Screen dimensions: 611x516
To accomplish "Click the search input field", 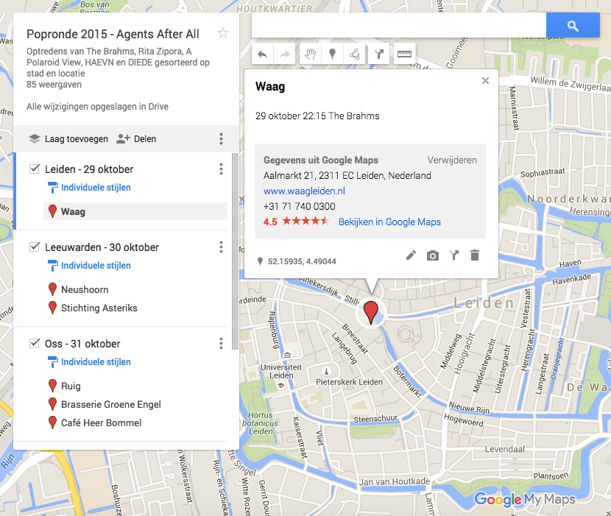I will point(399,25).
